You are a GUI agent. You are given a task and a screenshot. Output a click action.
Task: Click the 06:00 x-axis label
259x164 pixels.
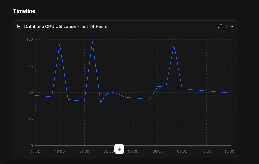[158, 151]
